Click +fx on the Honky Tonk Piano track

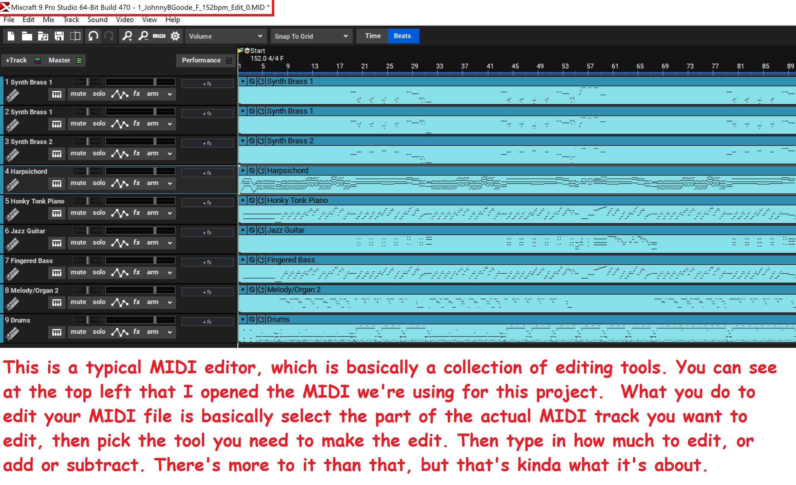[x=207, y=202]
